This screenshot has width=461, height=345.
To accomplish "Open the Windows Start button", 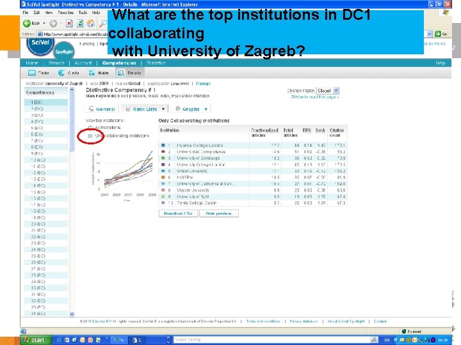I will (35, 340).
